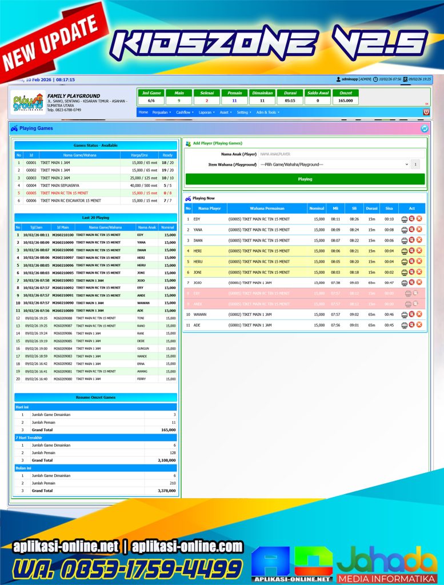
Task: Click the red stop icon in YANA's row
Action: (412, 229)
